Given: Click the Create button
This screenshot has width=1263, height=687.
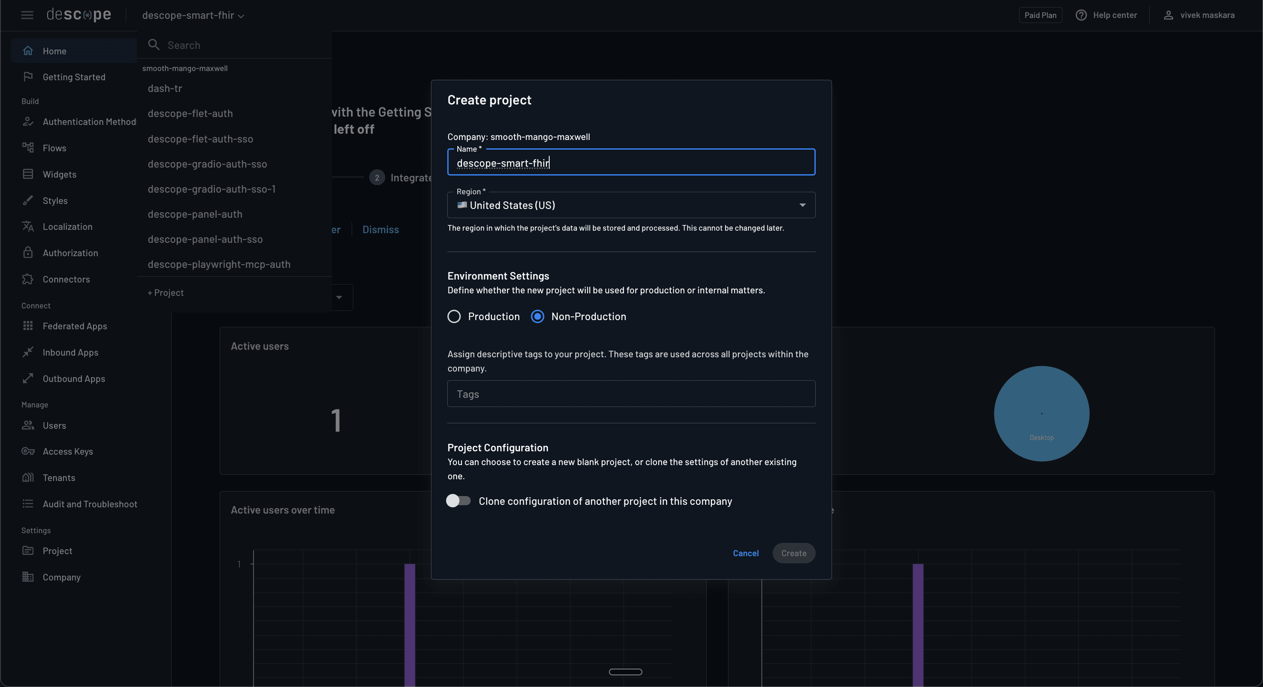Looking at the screenshot, I should click(x=794, y=553).
